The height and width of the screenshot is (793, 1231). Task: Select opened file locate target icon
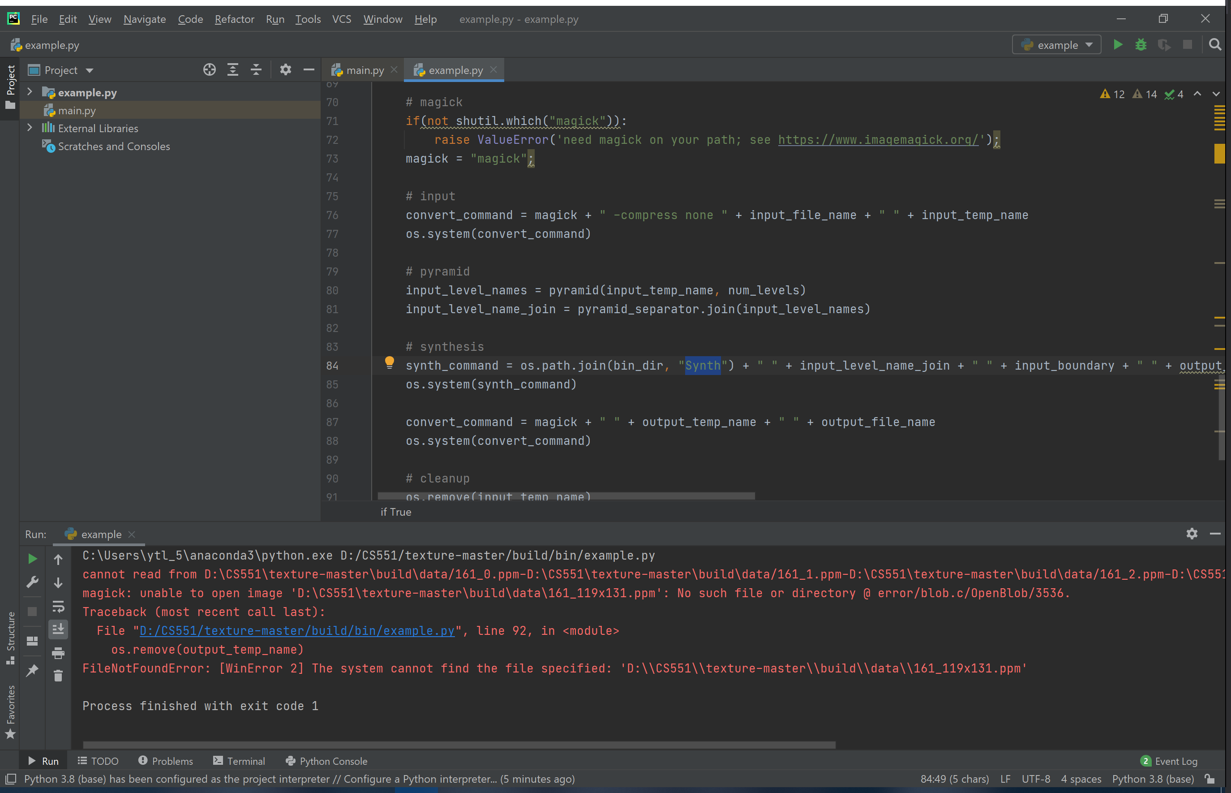click(209, 69)
